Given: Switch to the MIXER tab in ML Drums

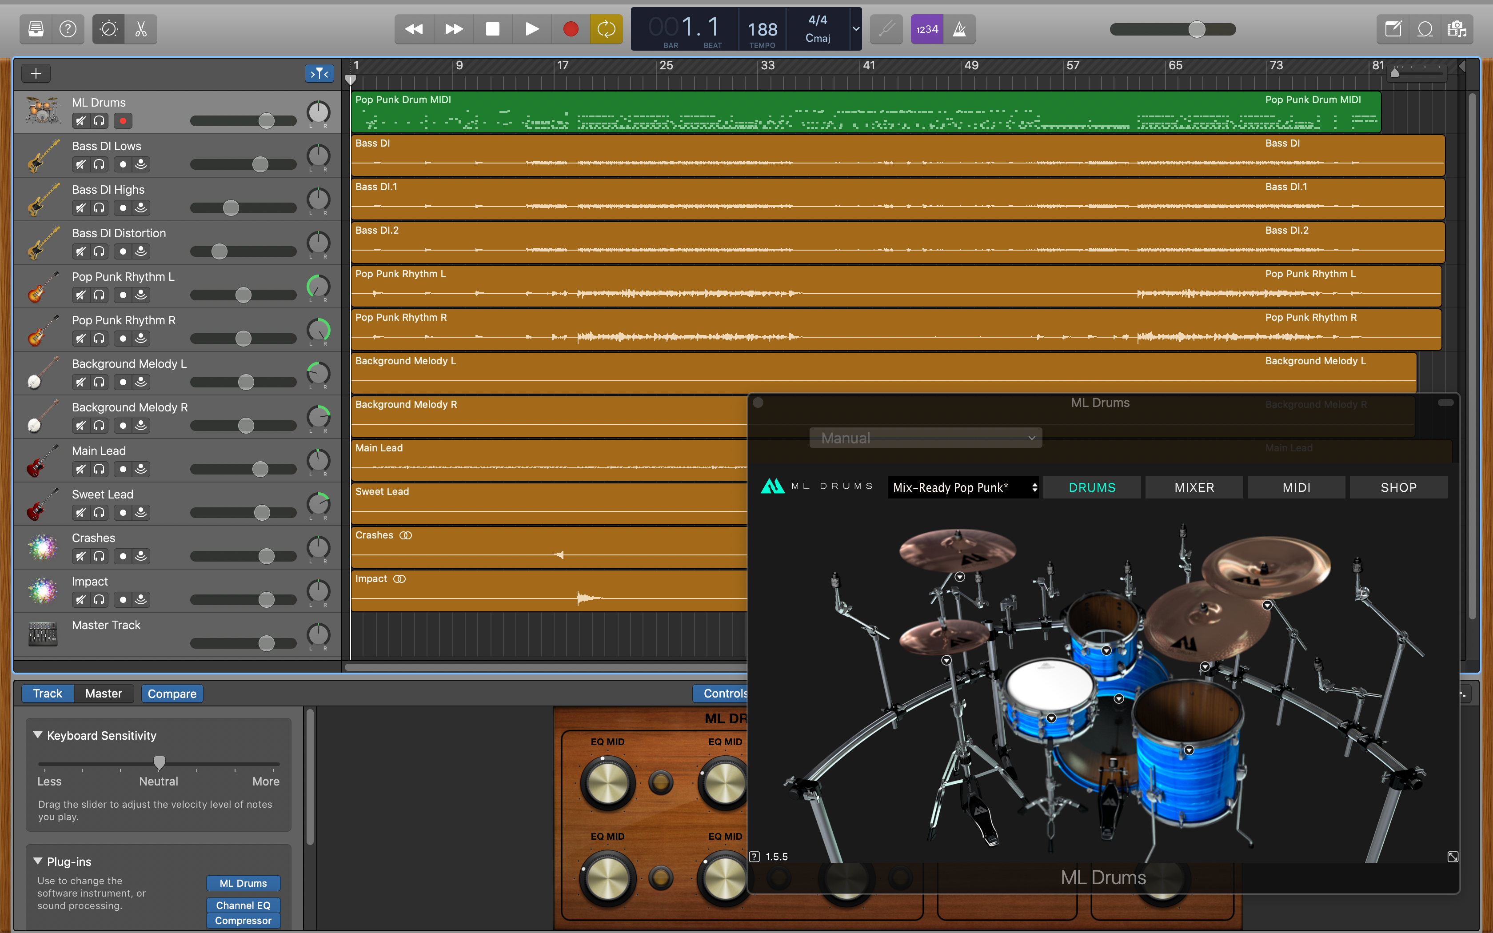Looking at the screenshot, I should [x=1194, y=487].
